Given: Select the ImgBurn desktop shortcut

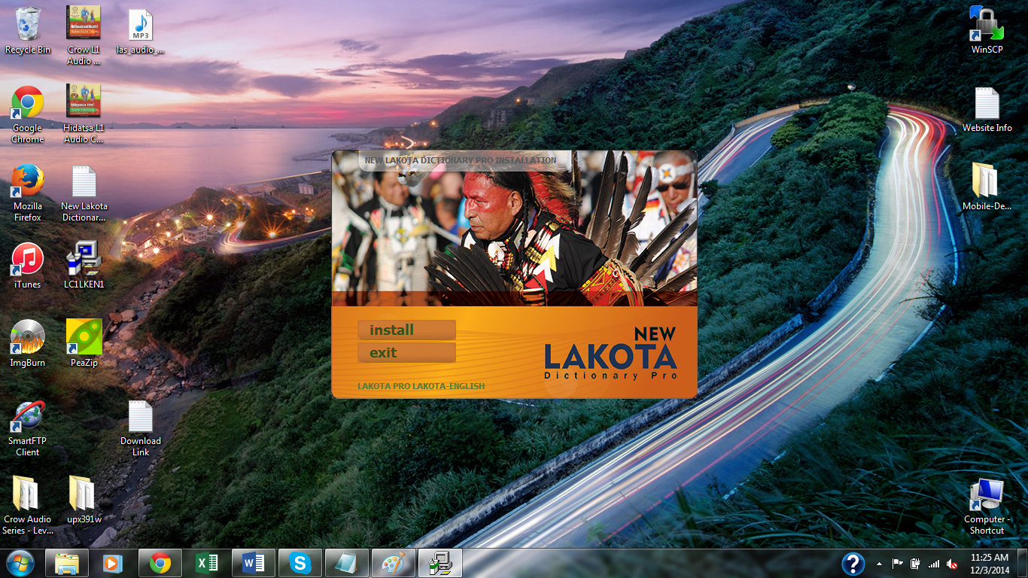Looking at the screenshot, I should tap(28, 344).
